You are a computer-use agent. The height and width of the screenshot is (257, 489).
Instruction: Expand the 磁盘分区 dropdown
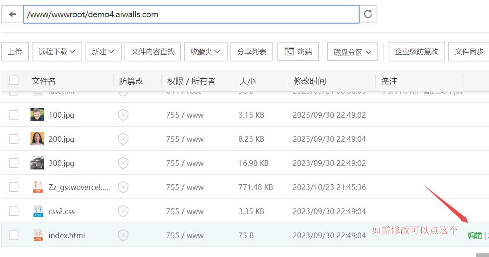352,52
